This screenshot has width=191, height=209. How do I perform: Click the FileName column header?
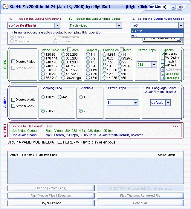coord(28,155)
